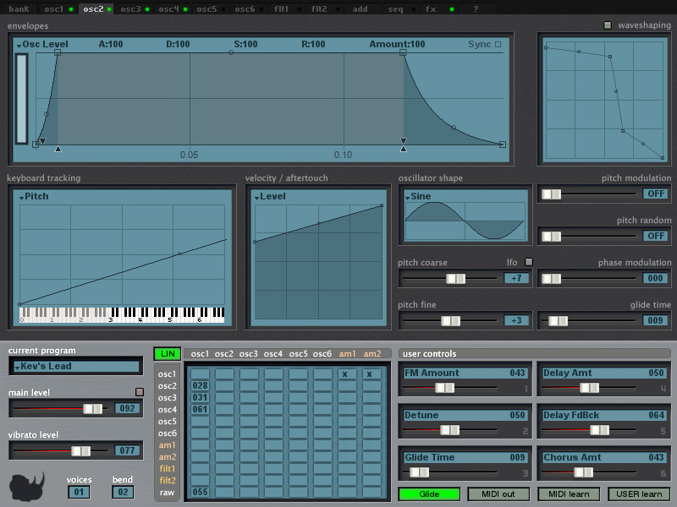This screenshot has width=677, height=507.
Task: Click the green LED next to osc3 tab
Action: click(147, 9)
